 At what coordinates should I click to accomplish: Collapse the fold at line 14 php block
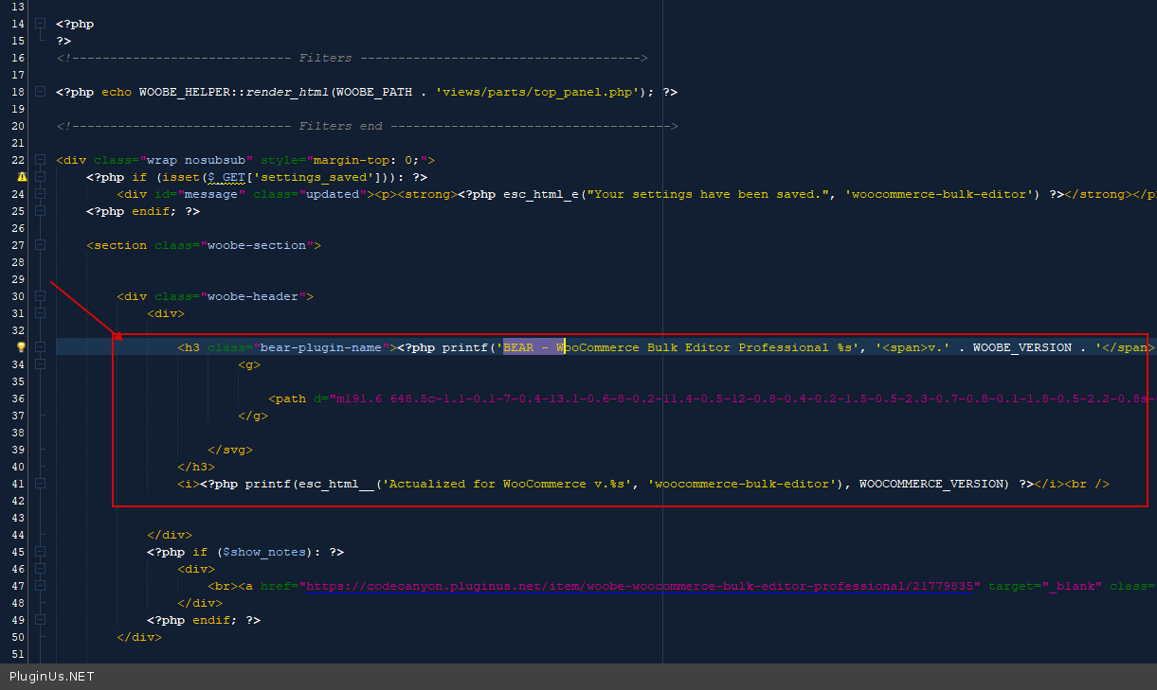coord(40,24)
